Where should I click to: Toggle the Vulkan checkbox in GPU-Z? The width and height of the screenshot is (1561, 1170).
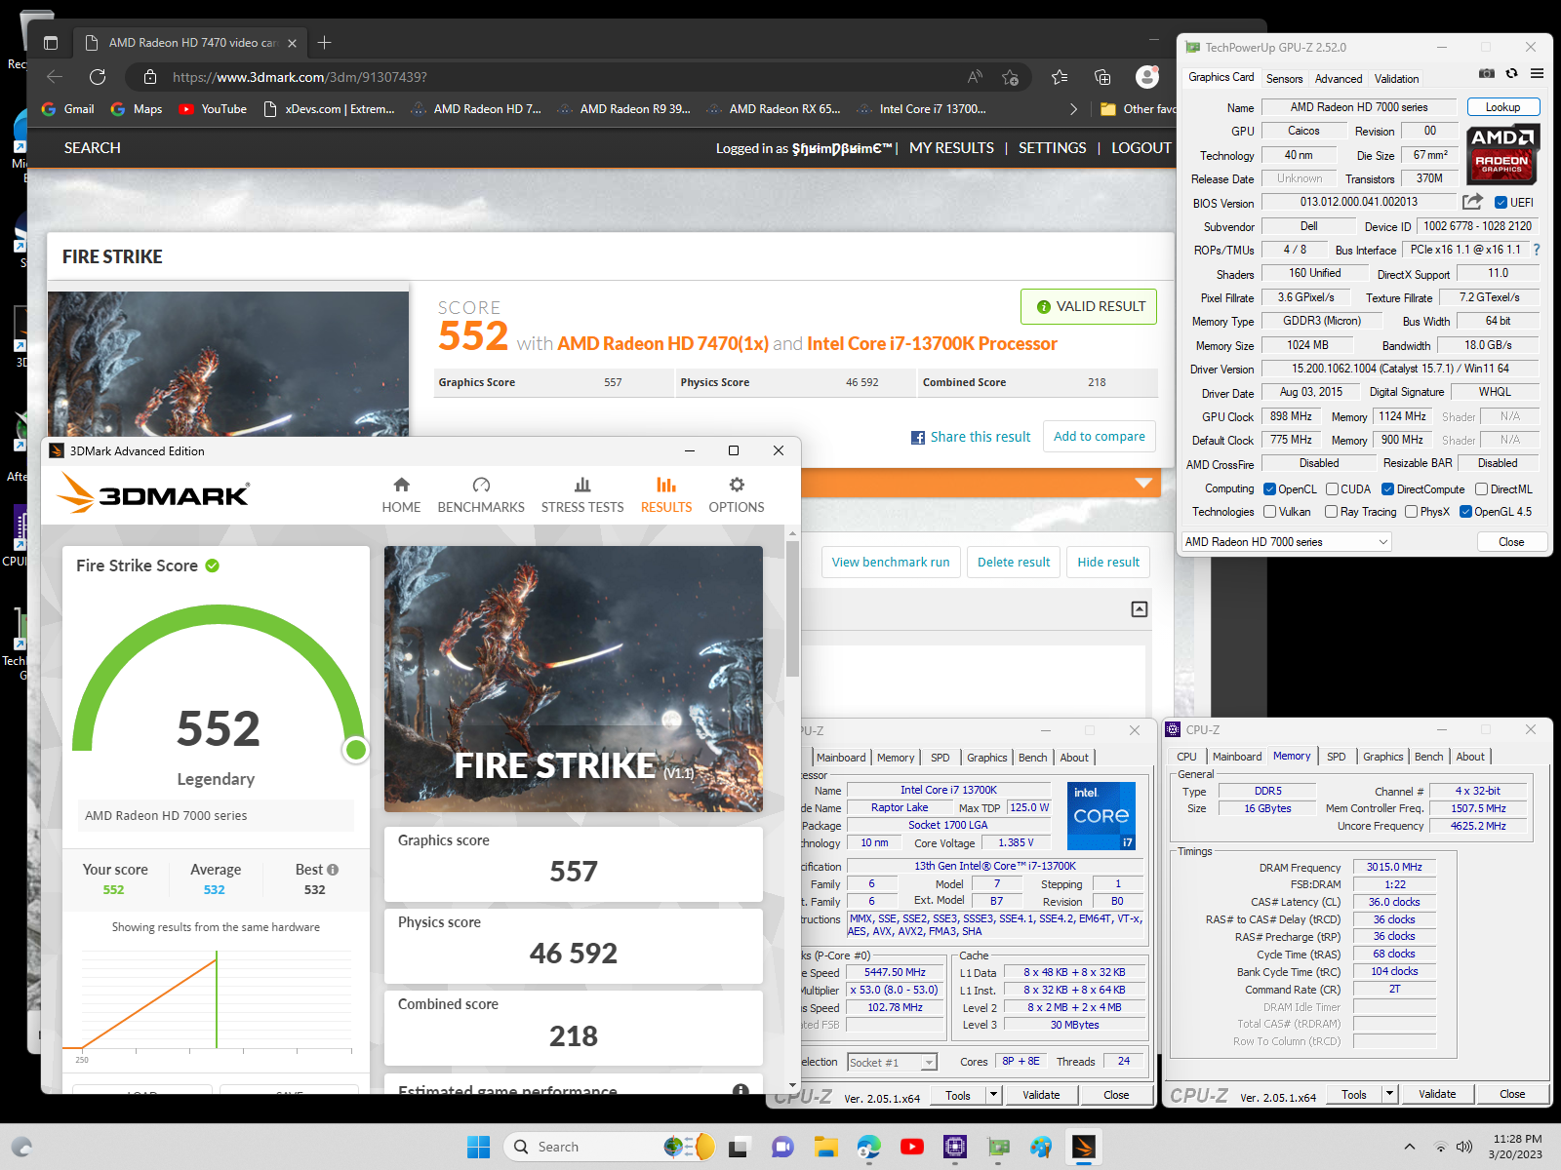[1269, 512]
